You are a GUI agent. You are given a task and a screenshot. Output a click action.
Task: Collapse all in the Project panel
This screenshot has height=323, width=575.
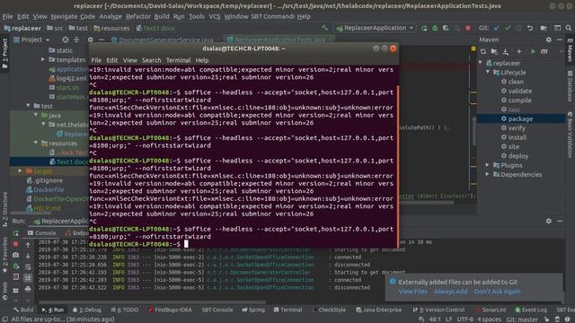(x=76, y=39)
